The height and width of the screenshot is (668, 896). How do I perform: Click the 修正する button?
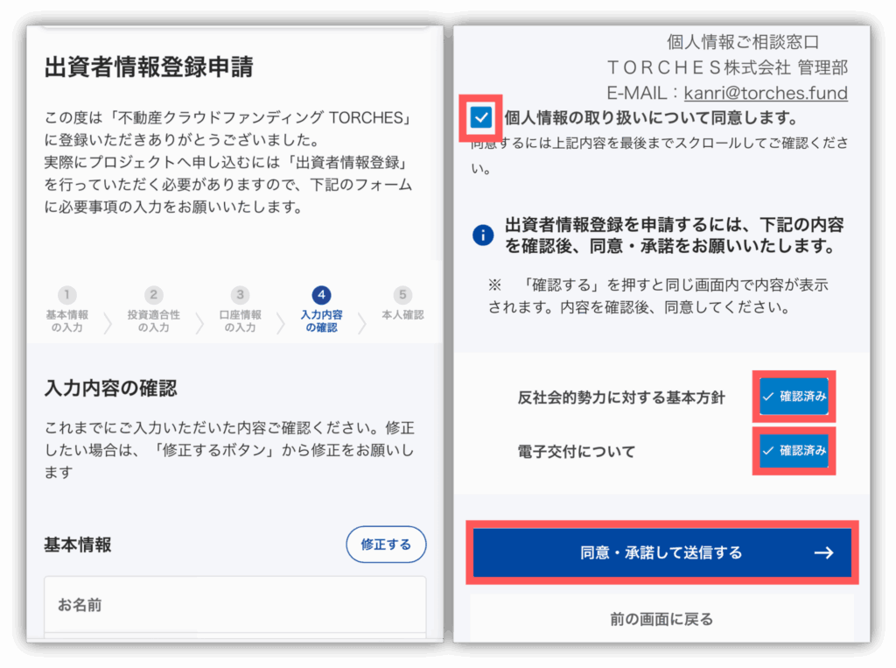(x=386, y=545)
